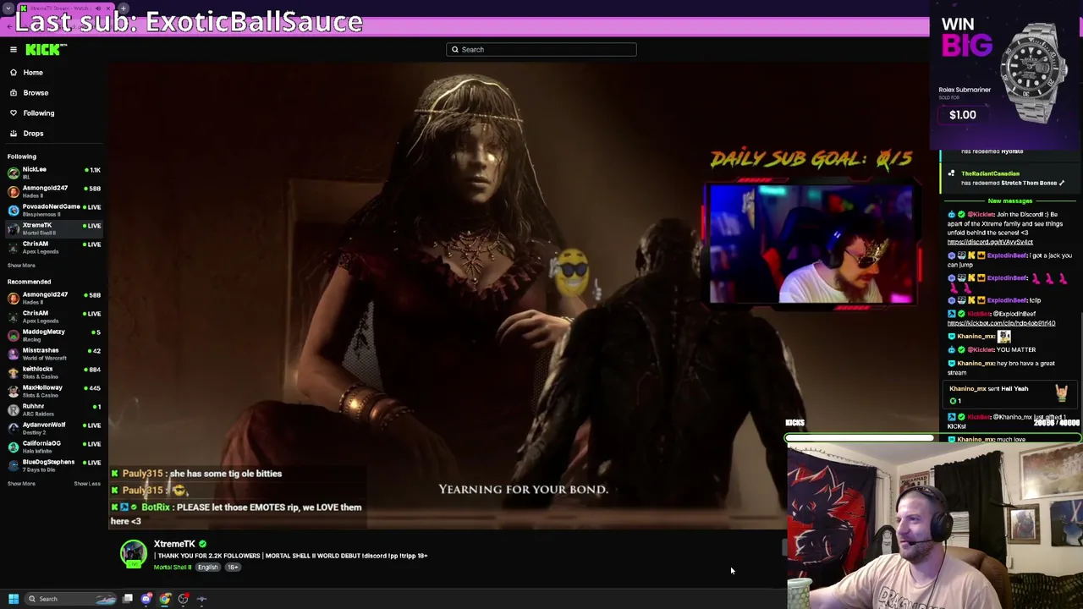Open Asmongold247 in the Following list

click(x=54, y=191)
